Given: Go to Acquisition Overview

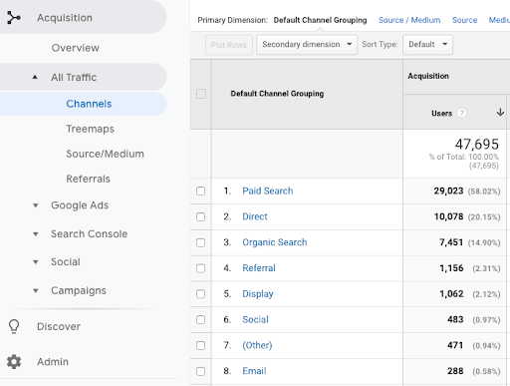Looking at the screenshot, I should click(76, 48).
